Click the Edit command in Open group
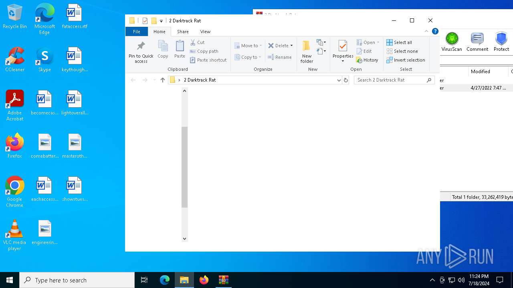The height and width of the screenshot is (288, 513). 364,51
